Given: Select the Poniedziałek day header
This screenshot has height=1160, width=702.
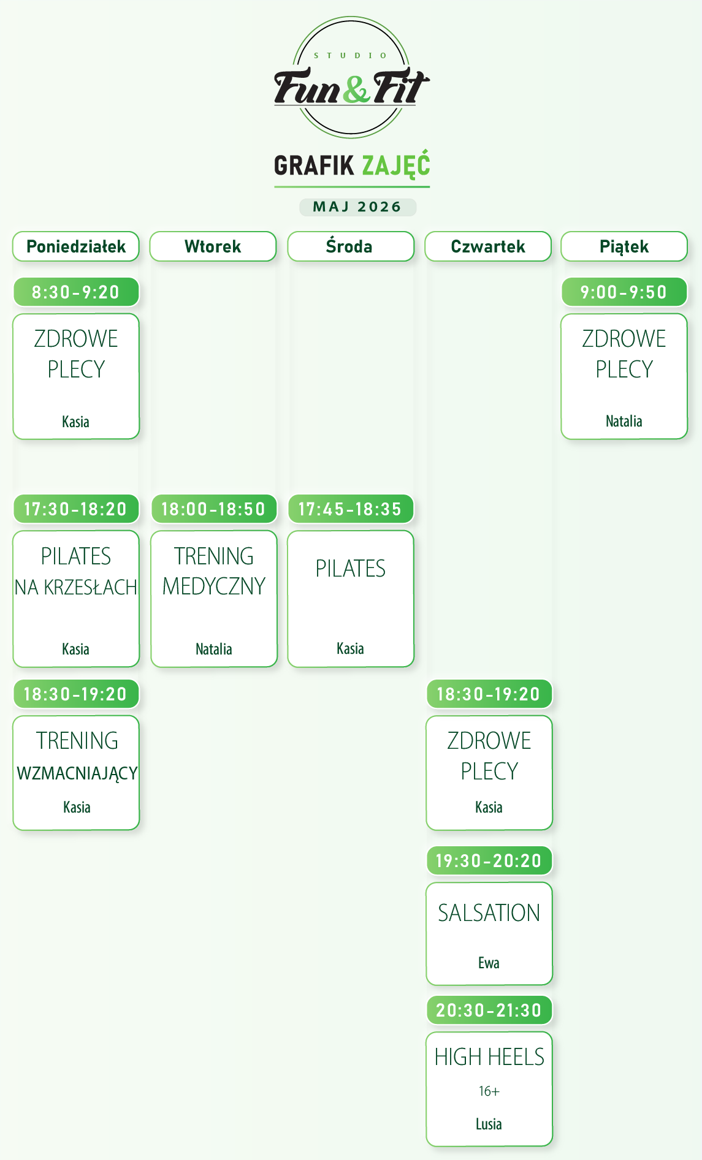Looking at the screenshot, I should coord(76,246).
